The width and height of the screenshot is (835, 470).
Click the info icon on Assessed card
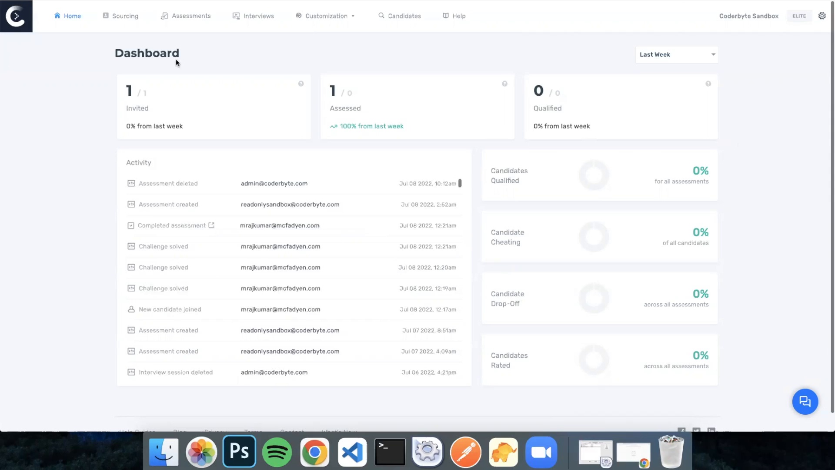(504, 83)
